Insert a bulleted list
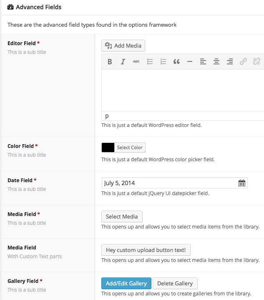Image resolution: width=264 pixels, height=300 pixels. [x=150, y=62]
